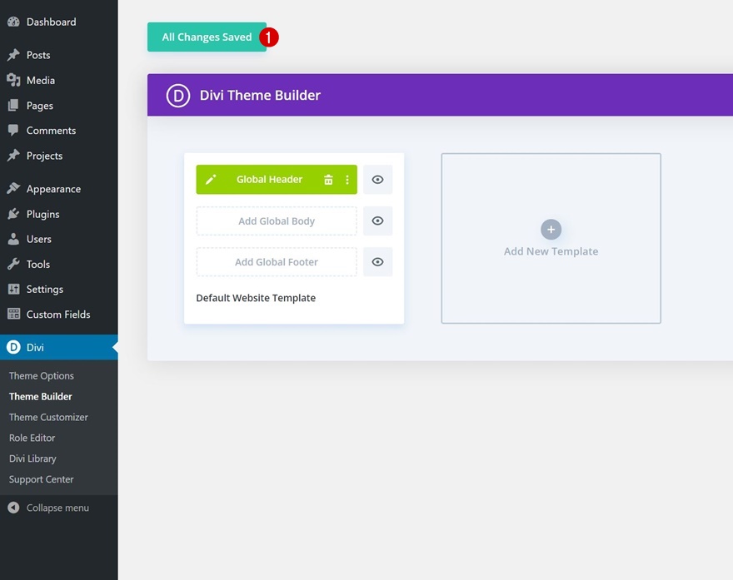Click the Pages stack icon
This screenshot has width=733, height=580.
13,105
